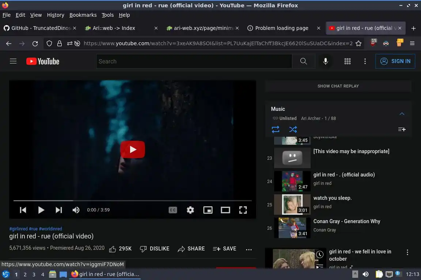Image resolution: width=421 pixels, height=280 pixels.
Task: Open the Help menu
Action: [124, 15]
